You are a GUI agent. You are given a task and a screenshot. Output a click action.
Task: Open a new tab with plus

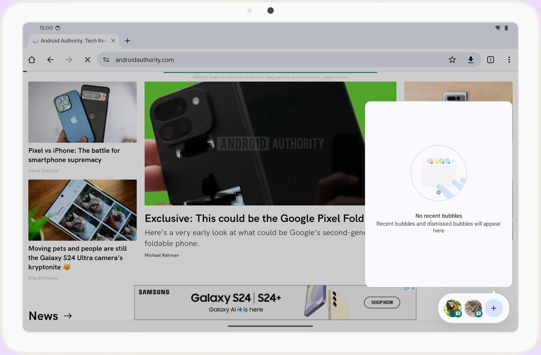127,41
